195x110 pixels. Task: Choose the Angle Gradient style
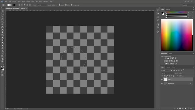tap(25, 5)
